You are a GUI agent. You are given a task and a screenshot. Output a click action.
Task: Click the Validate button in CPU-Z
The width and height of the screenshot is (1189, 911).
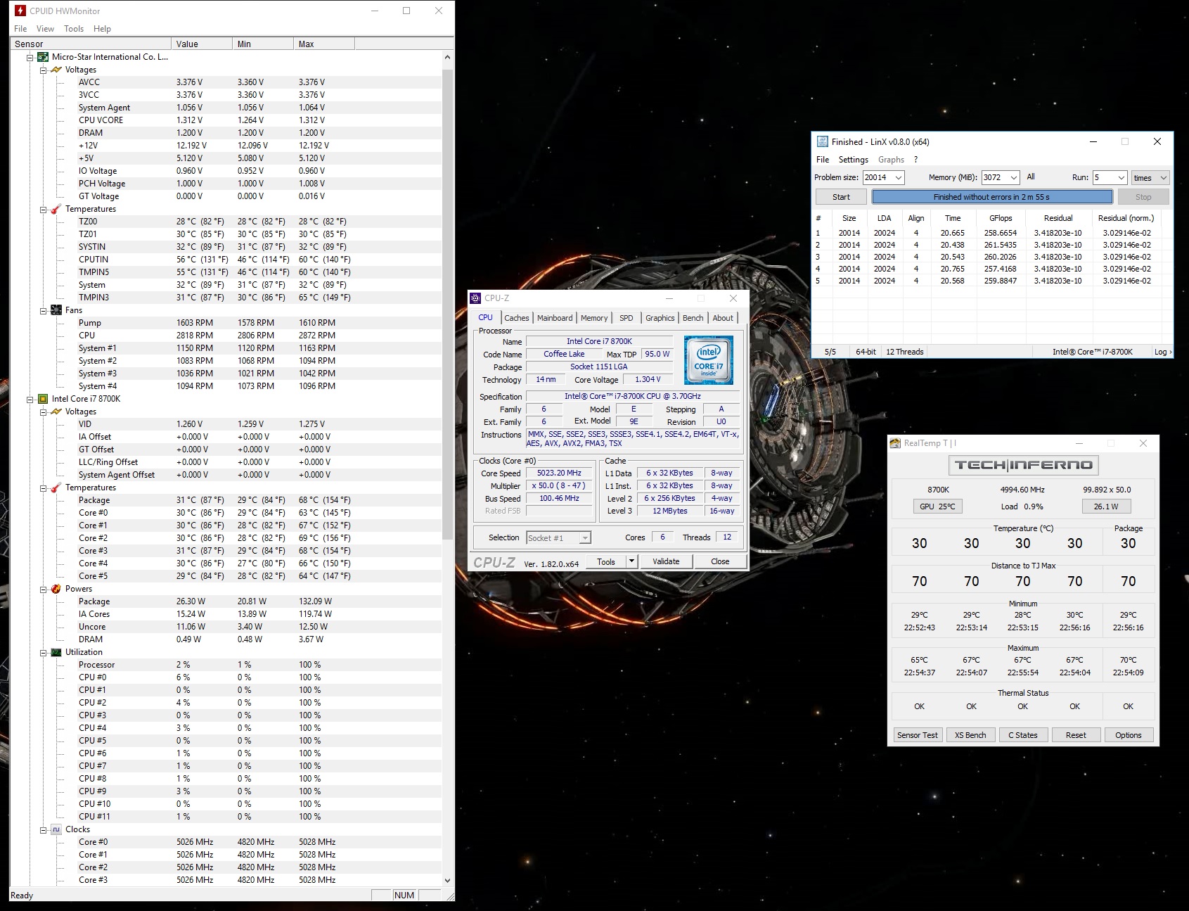pyautogui.click(x=666, y=561)
